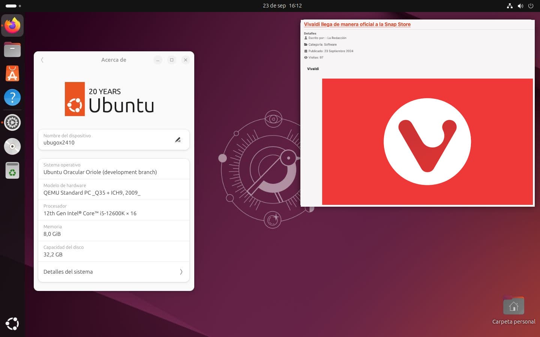Expand Detalles del sistema row
The height and width of the screenshot is (337, 540).
tap(114, 272)
